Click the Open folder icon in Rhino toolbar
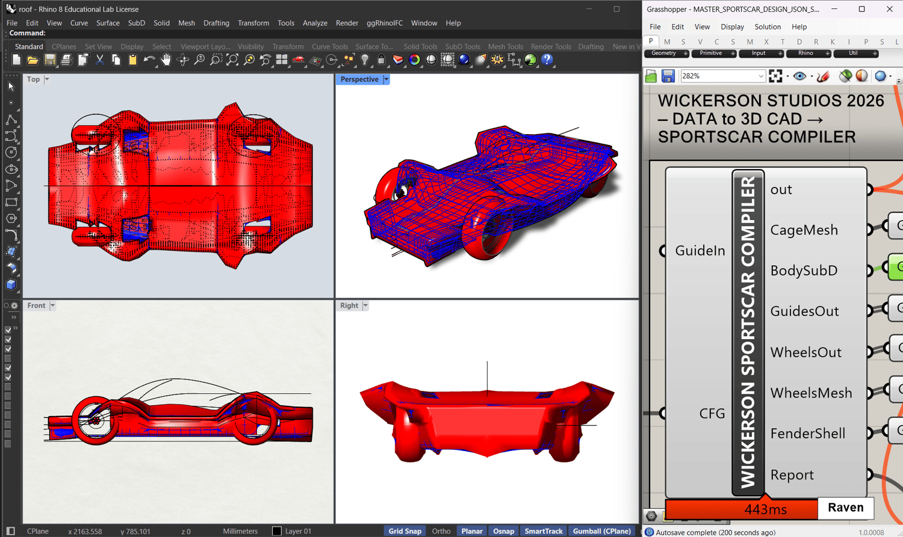Screen dimensions: 903x537 pos(33,60)
